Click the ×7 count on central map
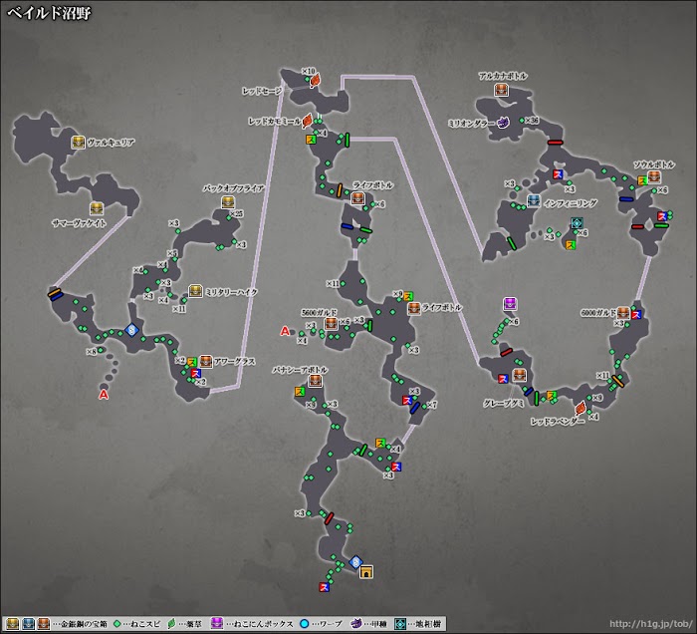Viewport: 697px width, 634px height. coord(431,405)
